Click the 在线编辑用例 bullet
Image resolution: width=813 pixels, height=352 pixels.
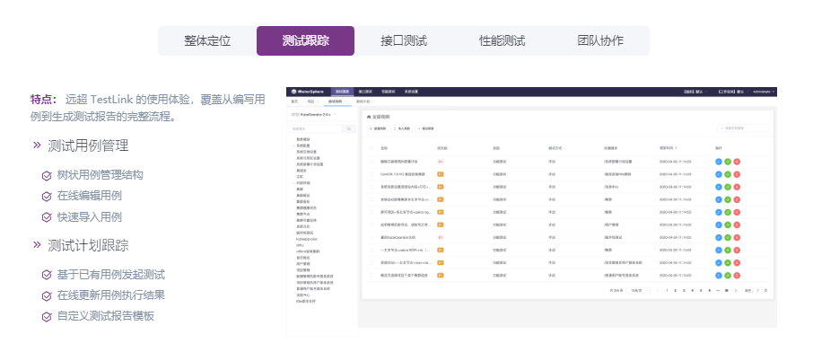click(x=90, y=196)
